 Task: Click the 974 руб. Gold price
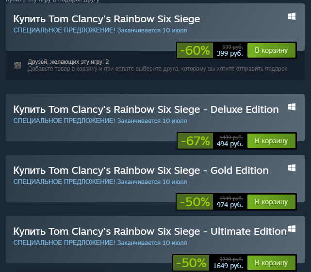pyautogui.click(x=230, y=205)
